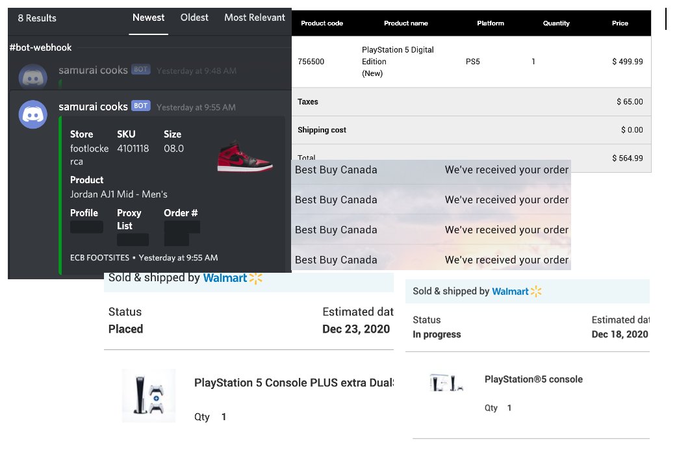Click the BOT badge on the 9:55 AM message
Screen dimensions: 677x452
coord(141,106)
